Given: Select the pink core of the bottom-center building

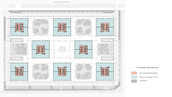Looking at the screenshot, I should pos(62,71).
